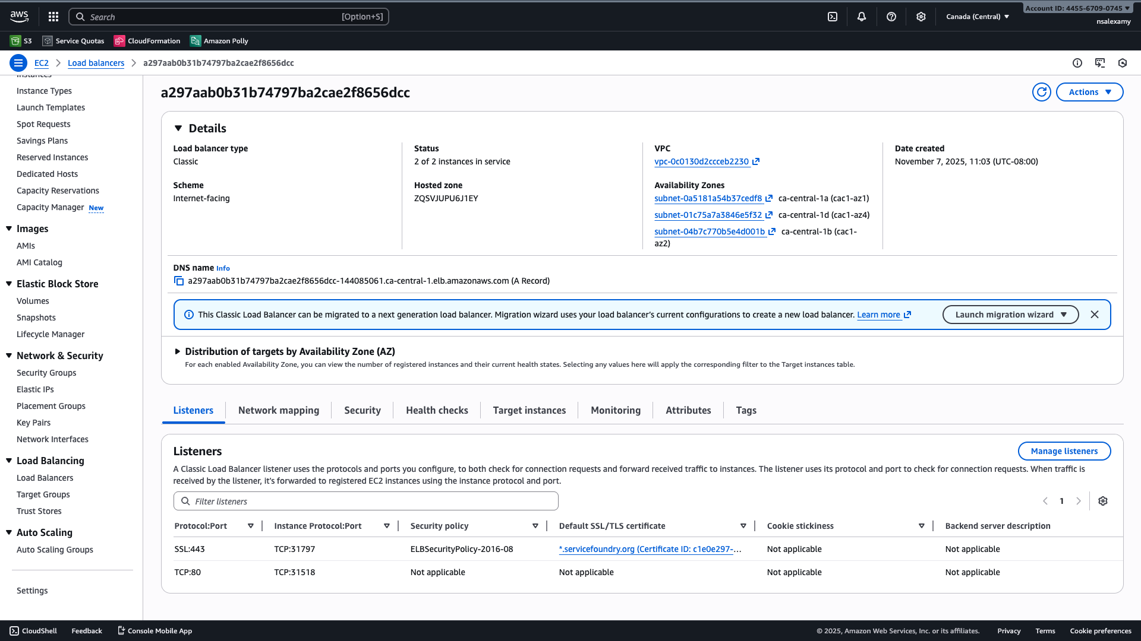Viewport: 1141px width, 641px height.
Task: Open the AWS services grid menu
Action: point(53,17)
